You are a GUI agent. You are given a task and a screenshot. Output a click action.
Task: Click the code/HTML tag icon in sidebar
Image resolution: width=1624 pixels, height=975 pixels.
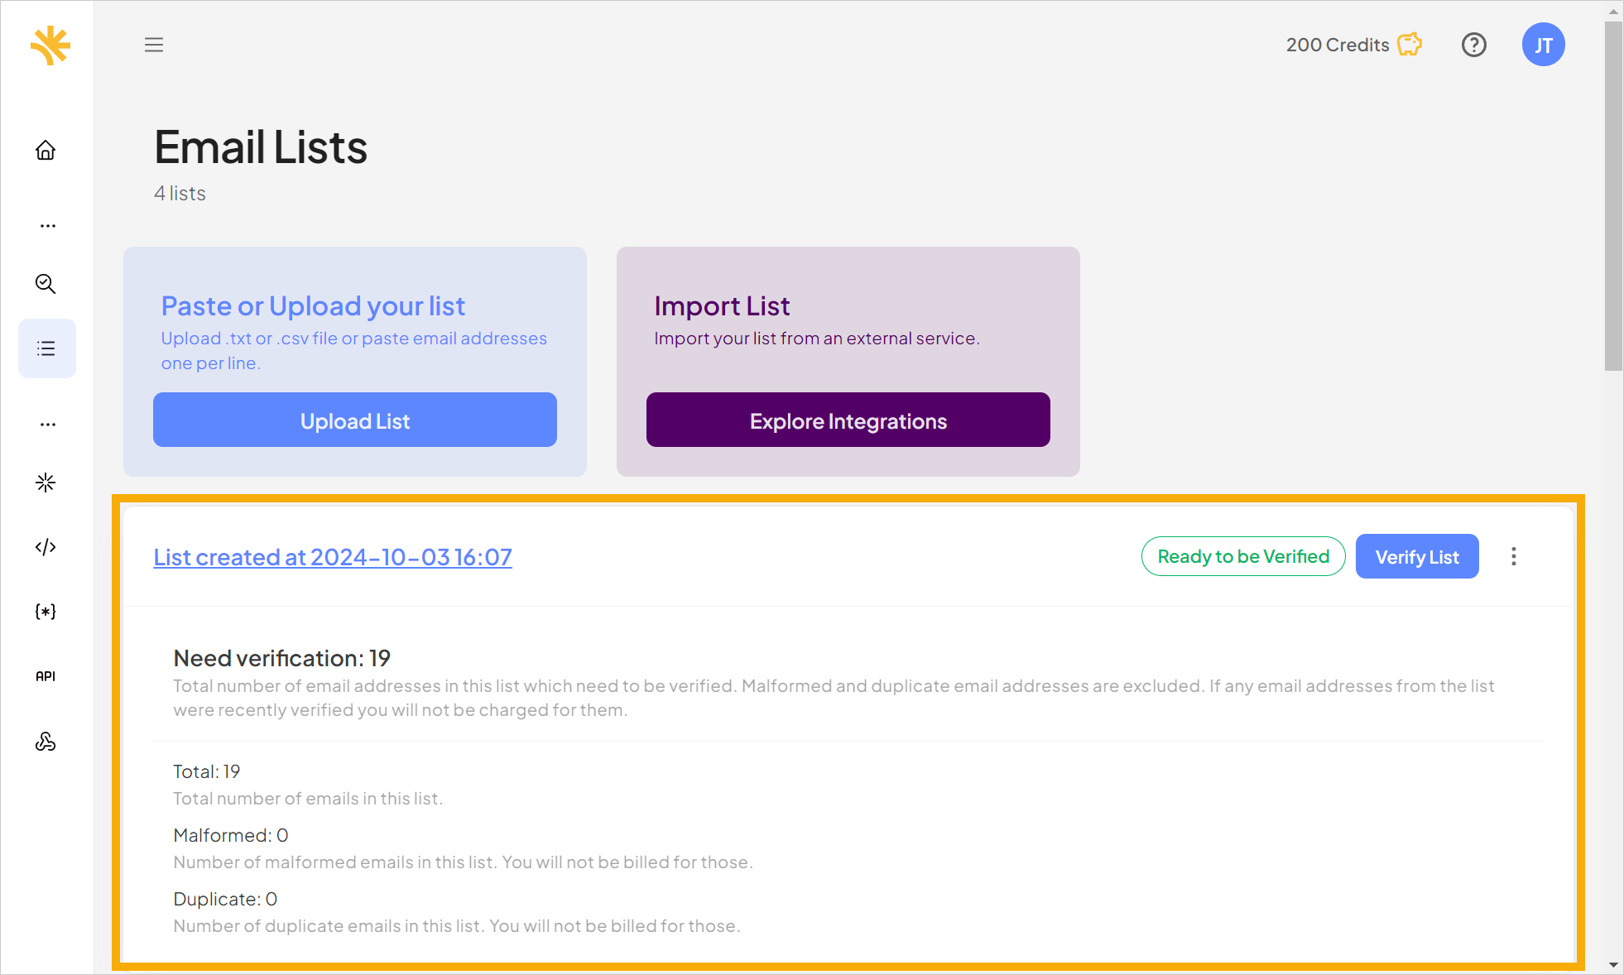(46, 546)
